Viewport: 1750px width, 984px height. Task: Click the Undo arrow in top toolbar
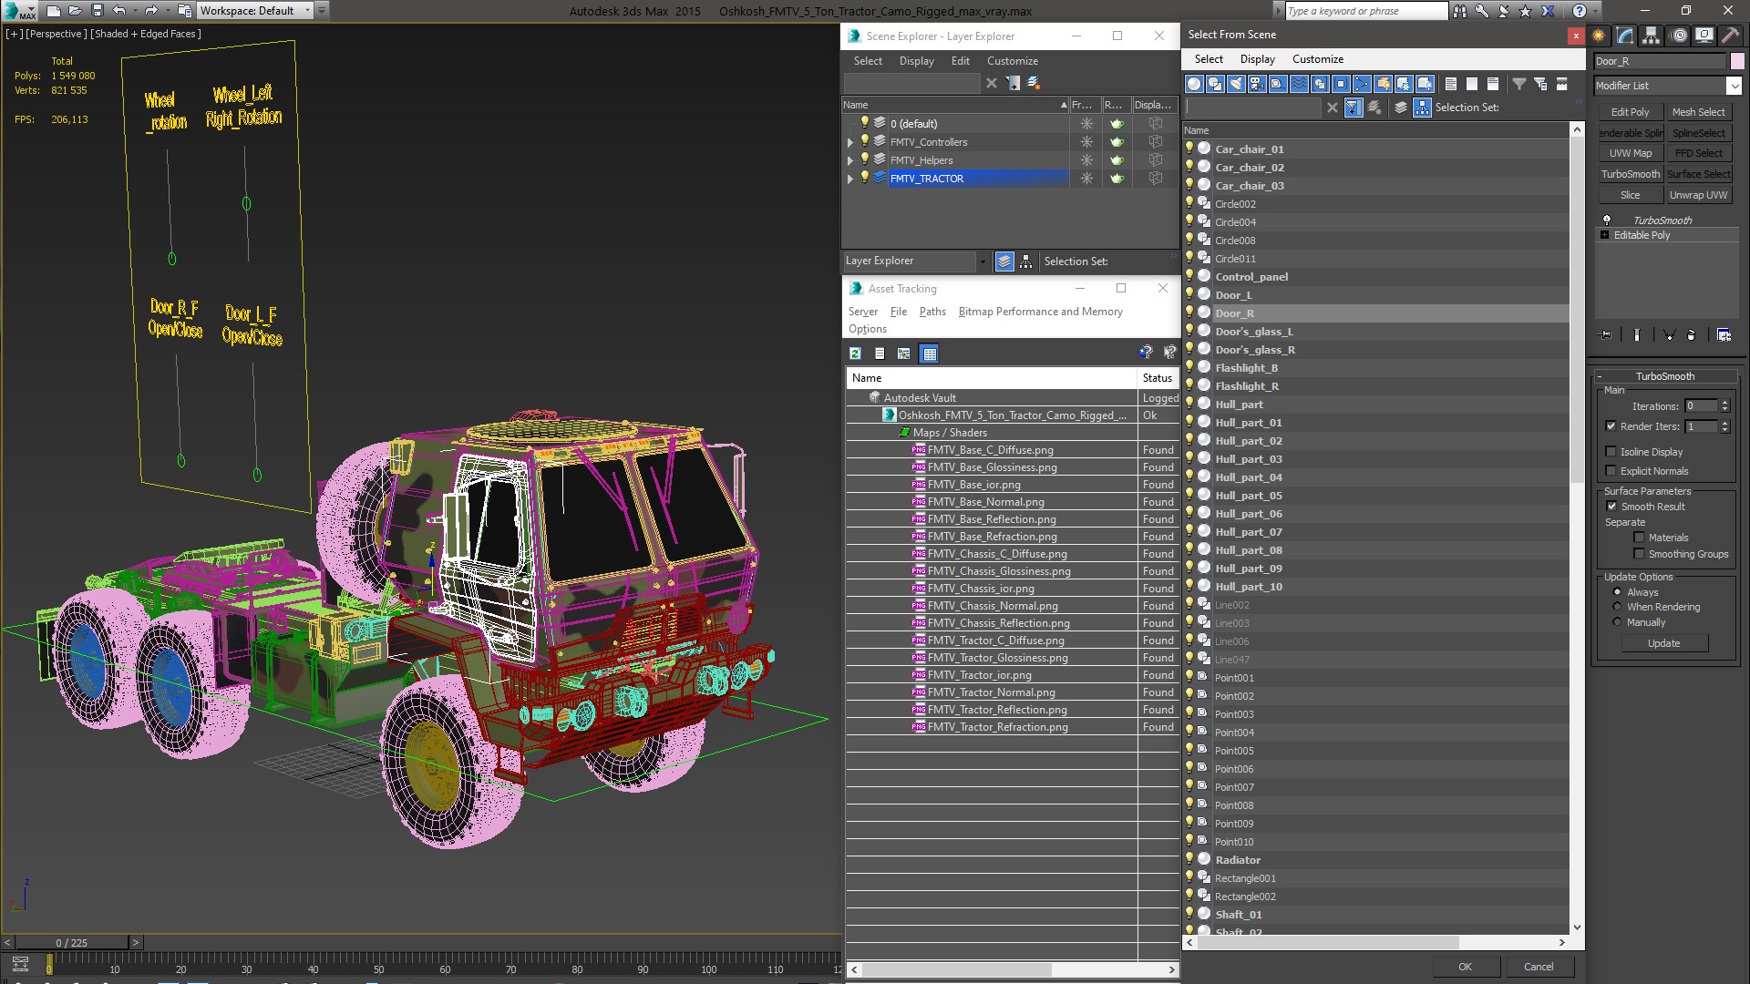click(118, 11)
